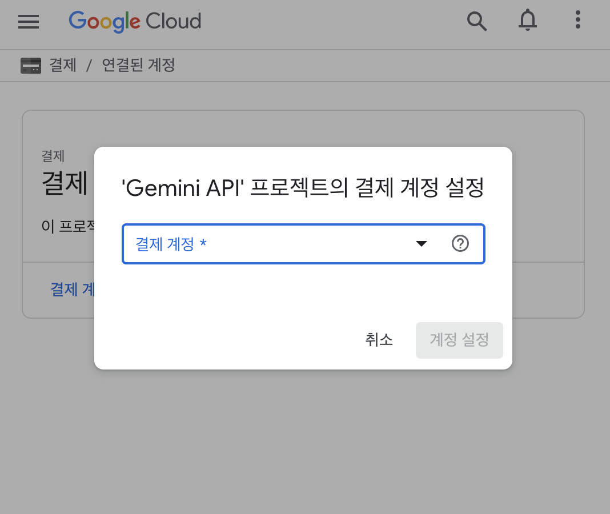
Task: Click the disabled 계정 설정 button
Action: coord(459,340)
